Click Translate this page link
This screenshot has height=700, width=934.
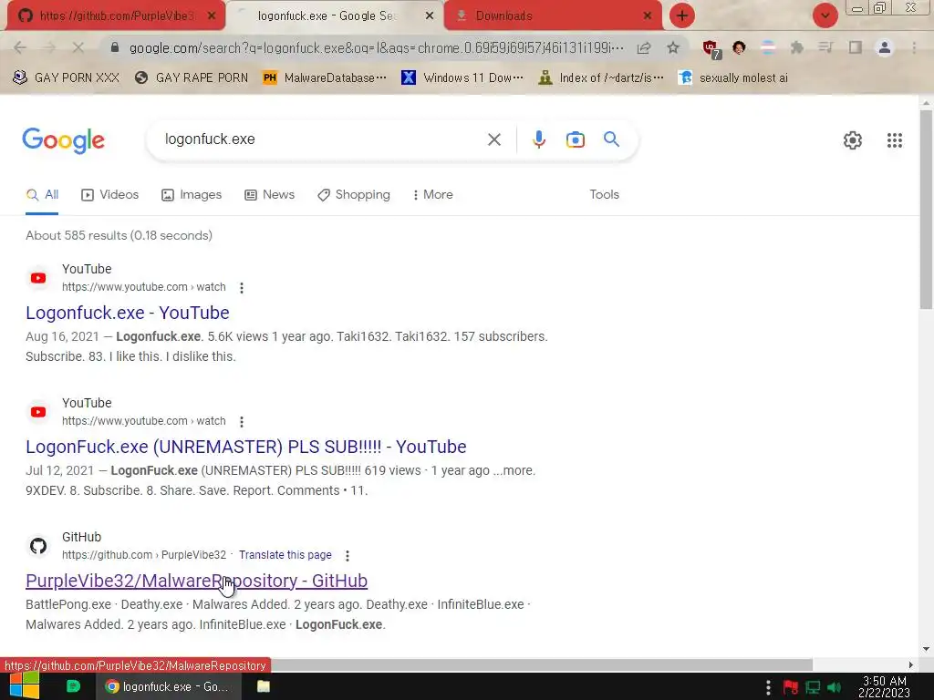point(285,555)
